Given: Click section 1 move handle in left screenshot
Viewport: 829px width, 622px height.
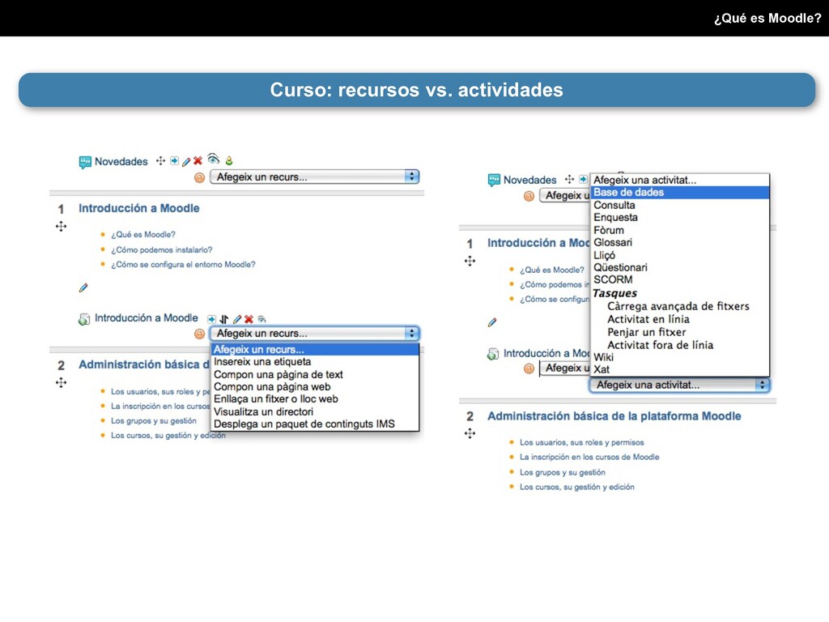Looking at the screenshot, I should (62, 227).
